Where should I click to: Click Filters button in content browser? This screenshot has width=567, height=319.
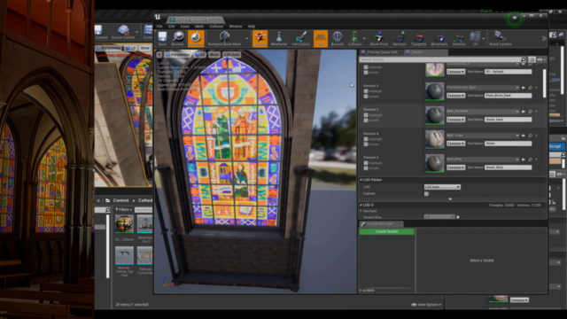(123, 209)
